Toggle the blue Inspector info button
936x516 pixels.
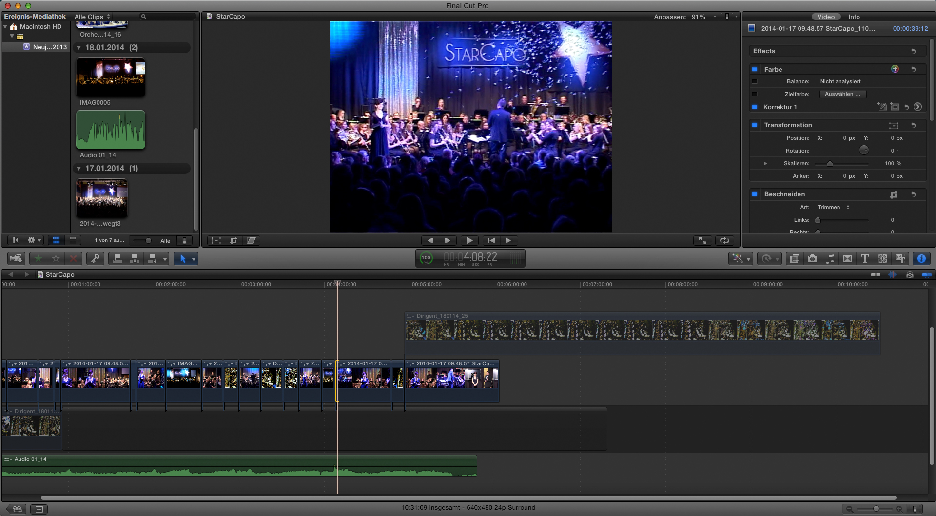(921, 259)
